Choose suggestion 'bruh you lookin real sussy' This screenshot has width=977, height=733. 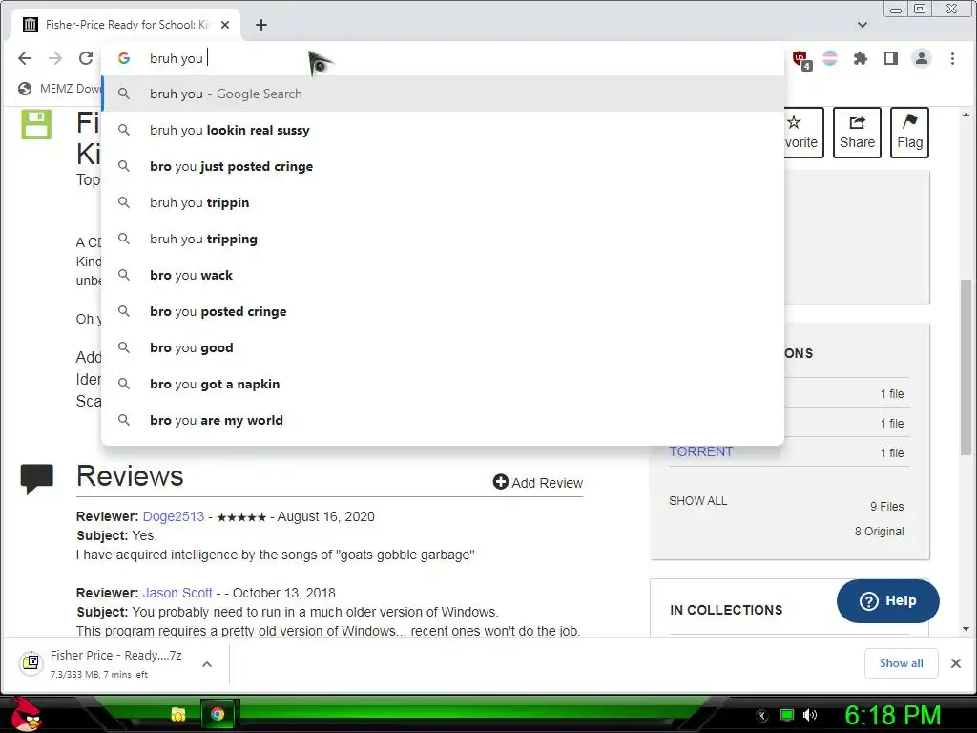point(443,130)
